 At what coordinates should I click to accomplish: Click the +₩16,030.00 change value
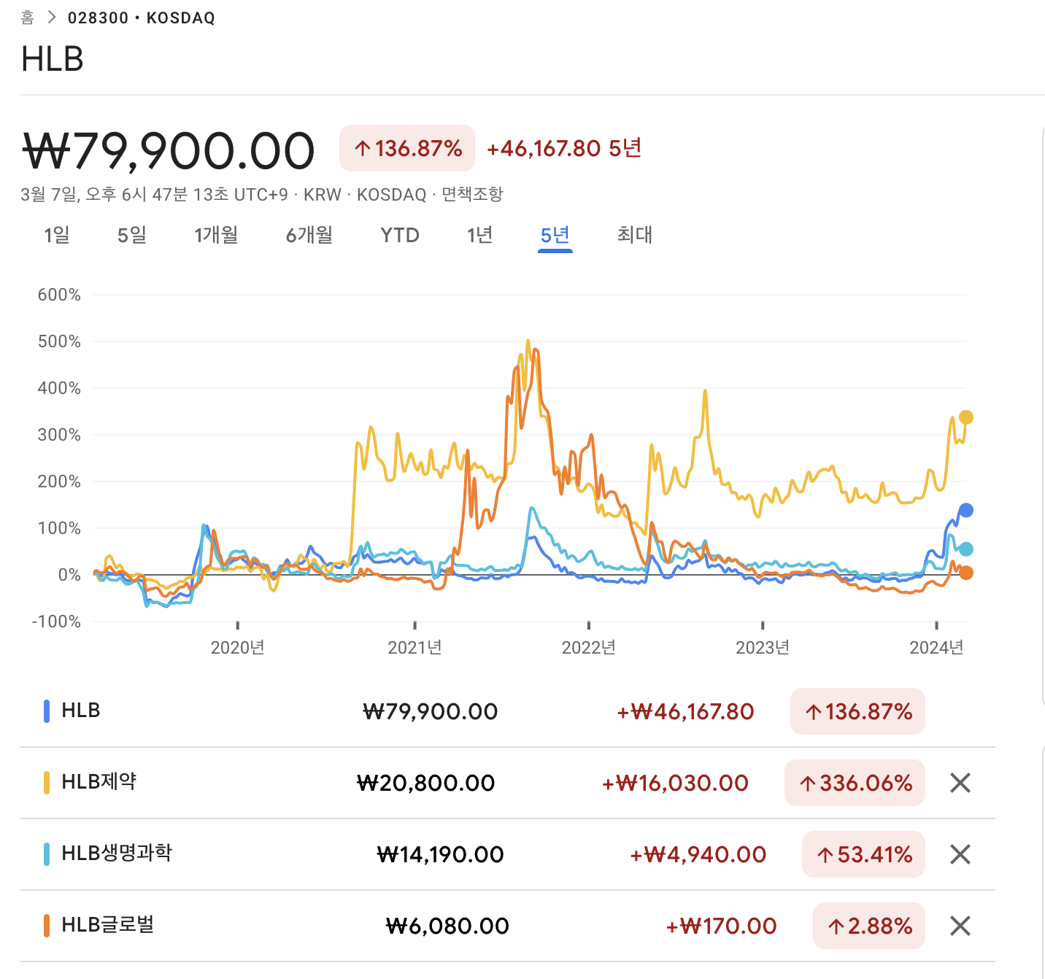(x=675, y=783)
